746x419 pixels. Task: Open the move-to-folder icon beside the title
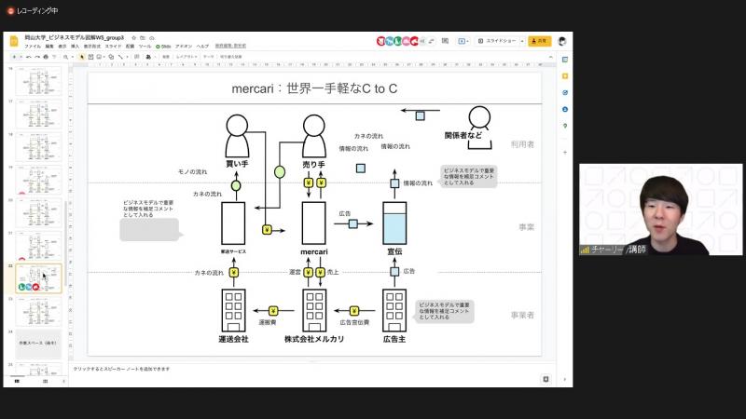(x=143, y=37)
